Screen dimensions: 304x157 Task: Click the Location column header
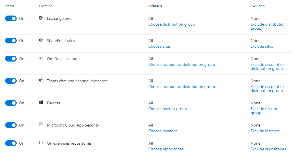click(46, 6)
